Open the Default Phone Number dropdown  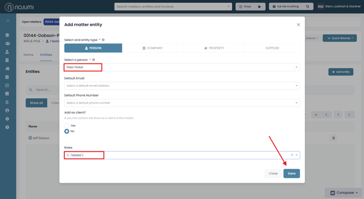click(182, 103)
